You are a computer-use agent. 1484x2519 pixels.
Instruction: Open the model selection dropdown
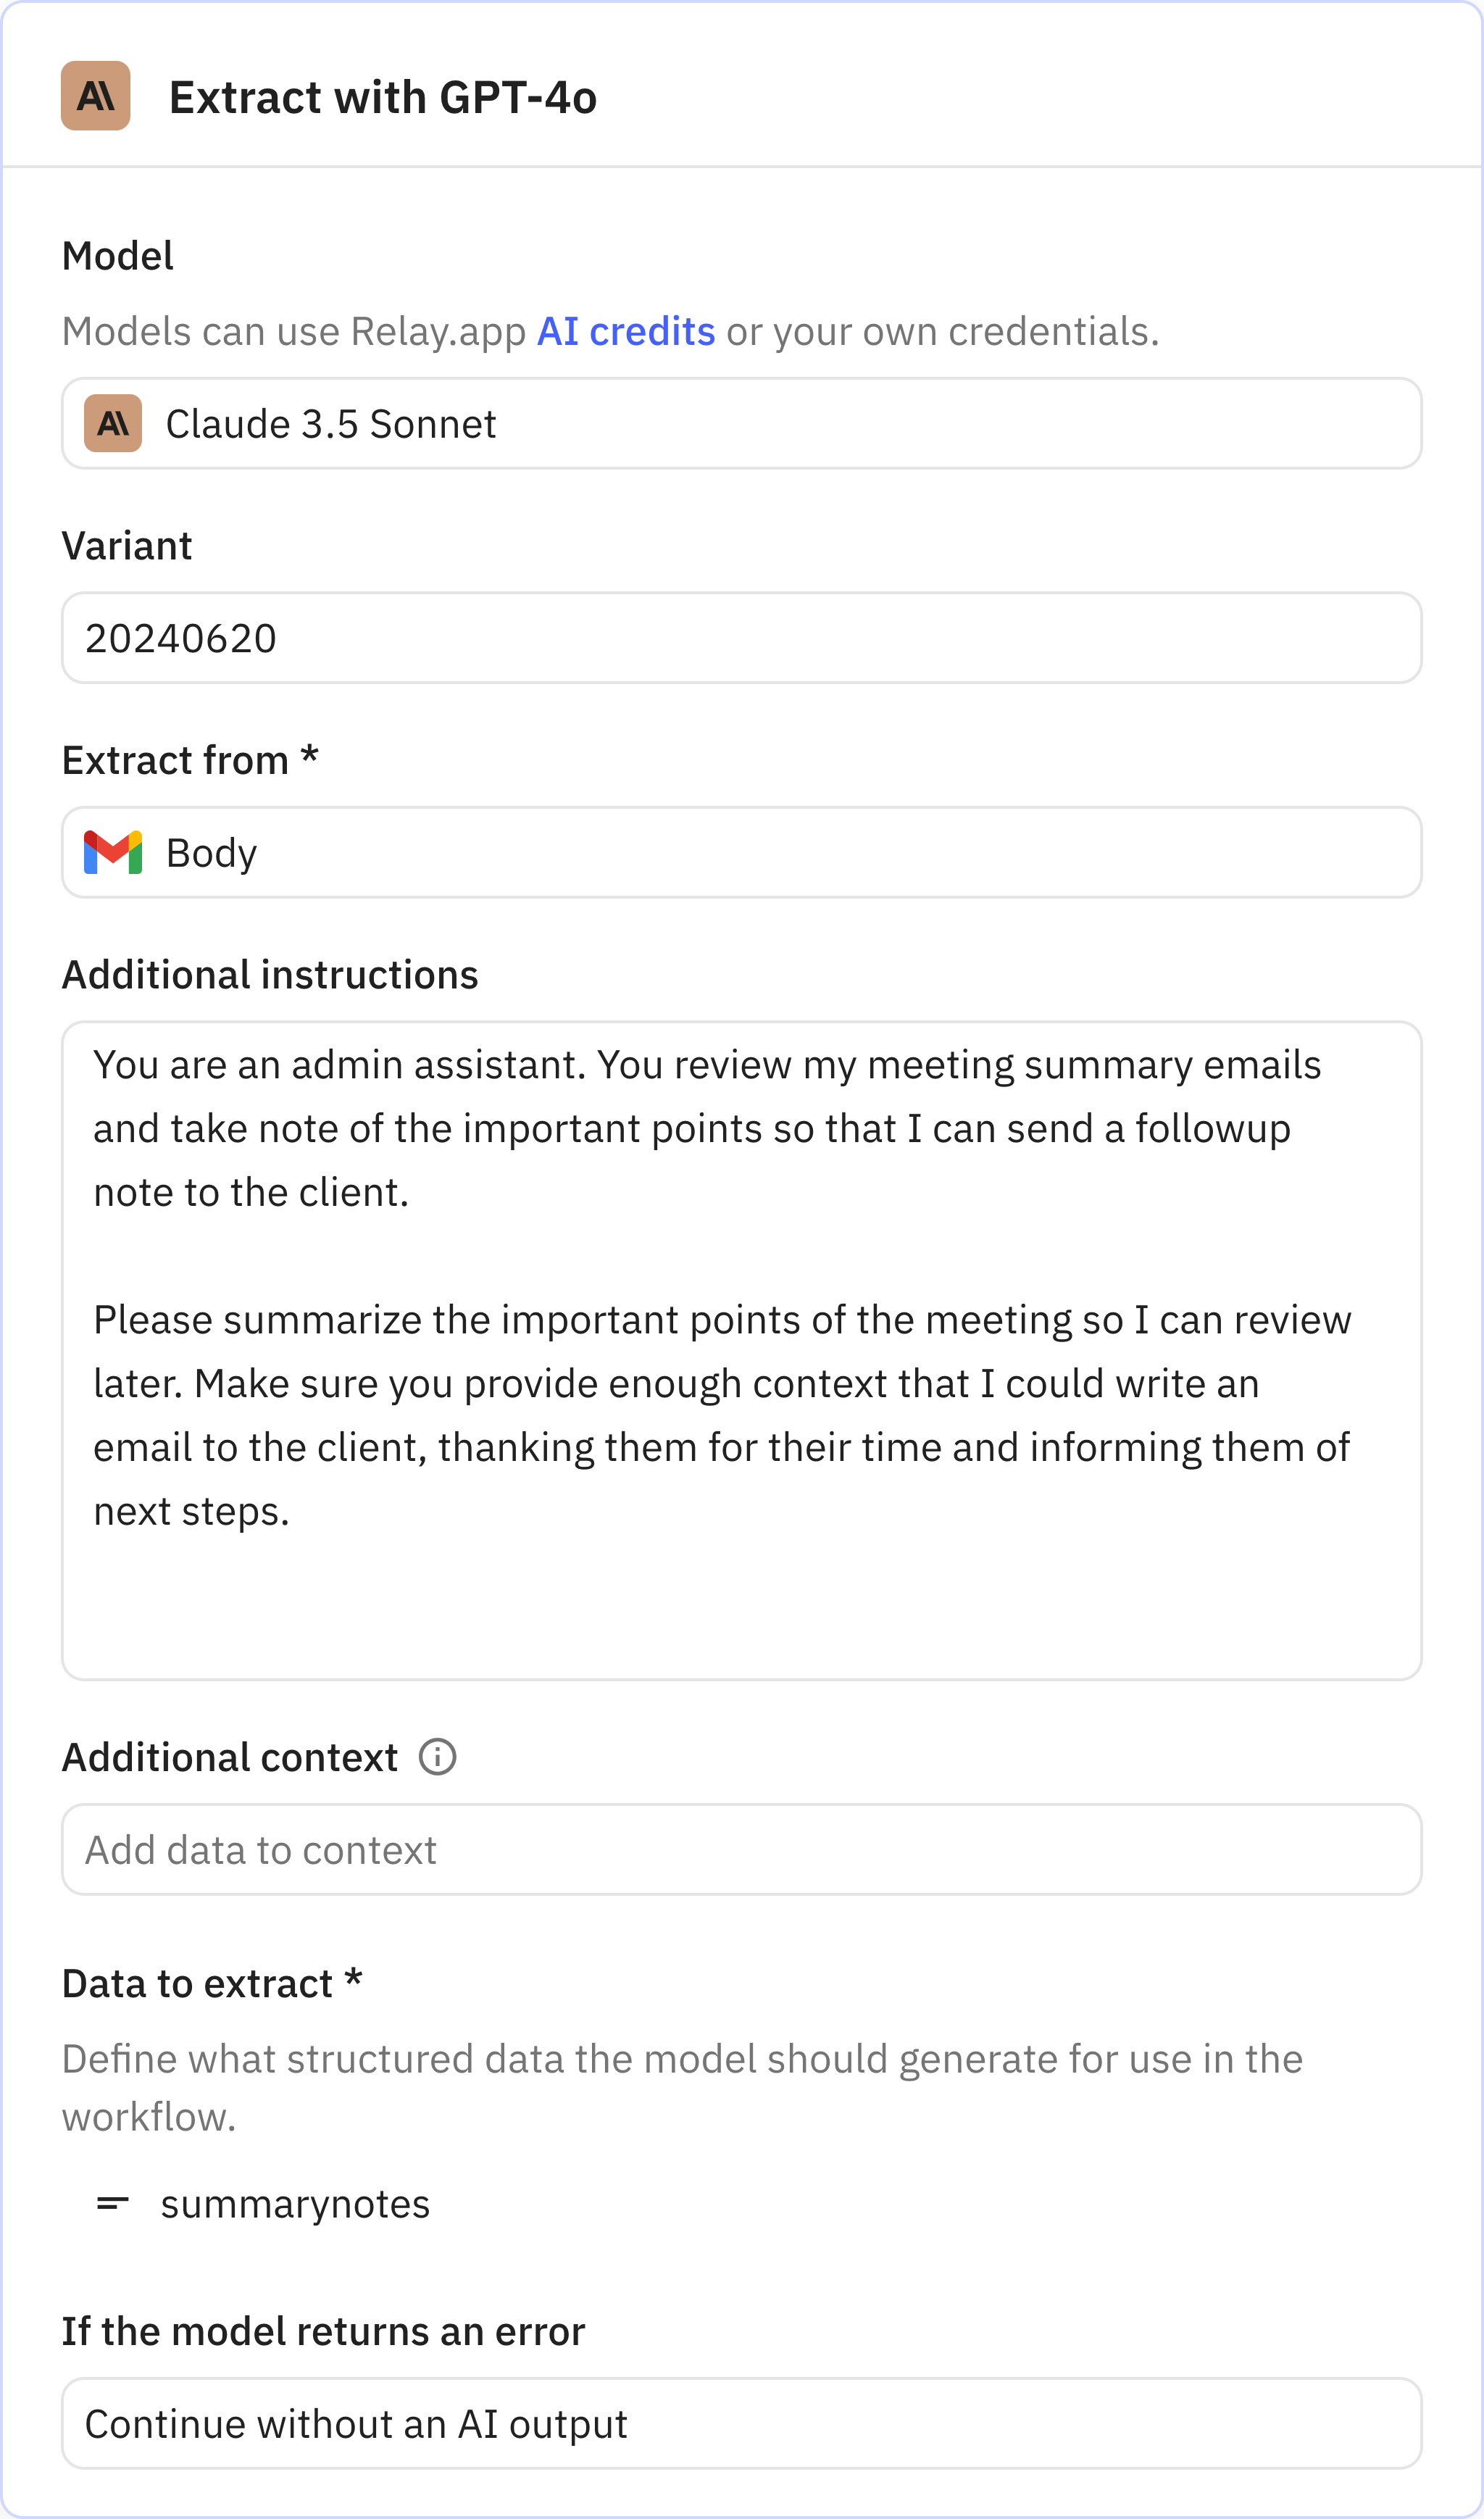741,423
